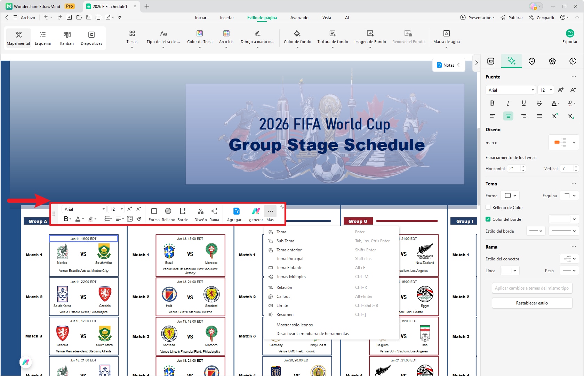Expand the marco layout dropdown
584x376 pixels.
click(563, 142)
